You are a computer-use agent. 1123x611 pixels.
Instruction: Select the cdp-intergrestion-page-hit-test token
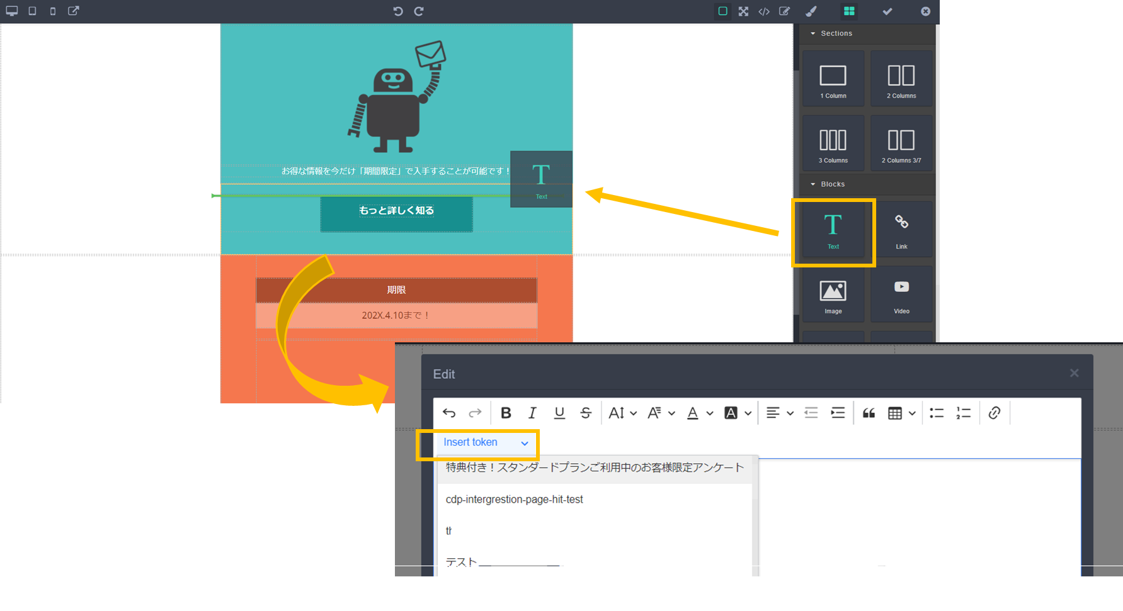point(514,500)
